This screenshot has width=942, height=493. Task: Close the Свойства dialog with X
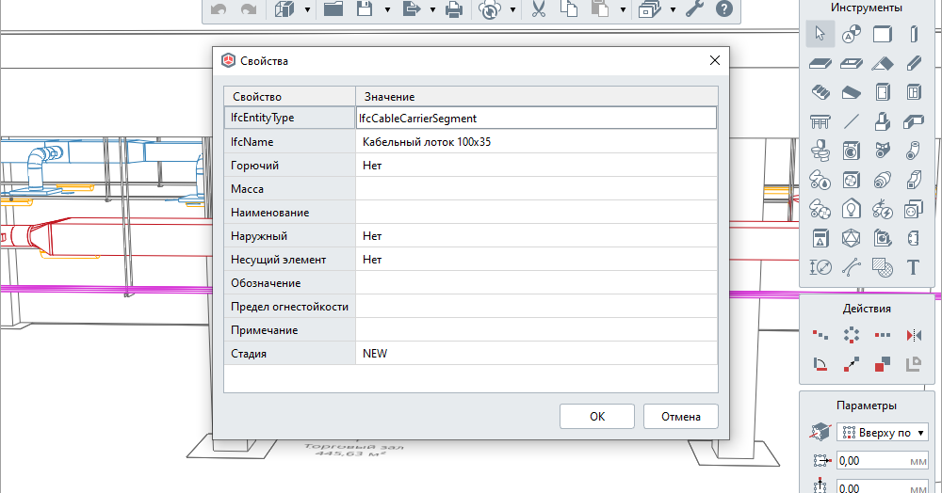(x=714, y=60)
